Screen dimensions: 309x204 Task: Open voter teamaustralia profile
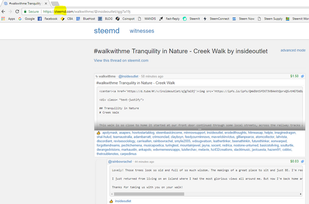(x=122, y=137)
